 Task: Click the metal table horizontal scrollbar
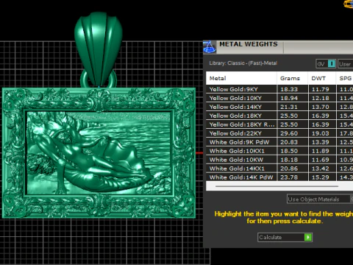click(277, 186)
